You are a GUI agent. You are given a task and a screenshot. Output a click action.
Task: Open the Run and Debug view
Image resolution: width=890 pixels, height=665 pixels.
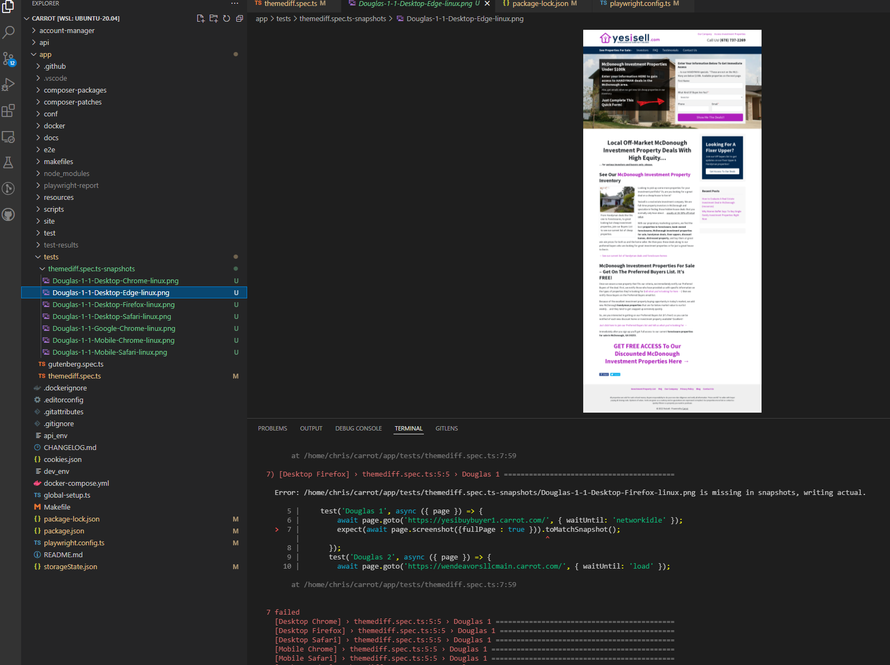coord(8,84)
